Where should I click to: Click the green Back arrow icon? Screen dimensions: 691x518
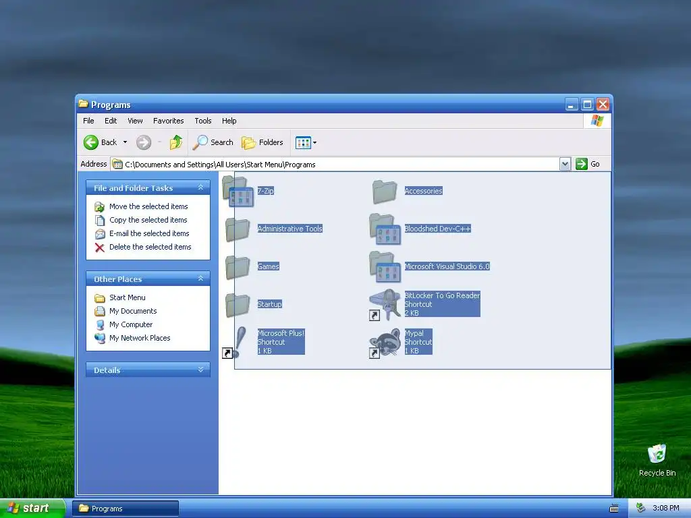pos(91,142)
